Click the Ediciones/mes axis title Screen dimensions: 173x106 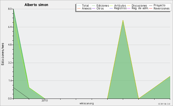point(3,54)
